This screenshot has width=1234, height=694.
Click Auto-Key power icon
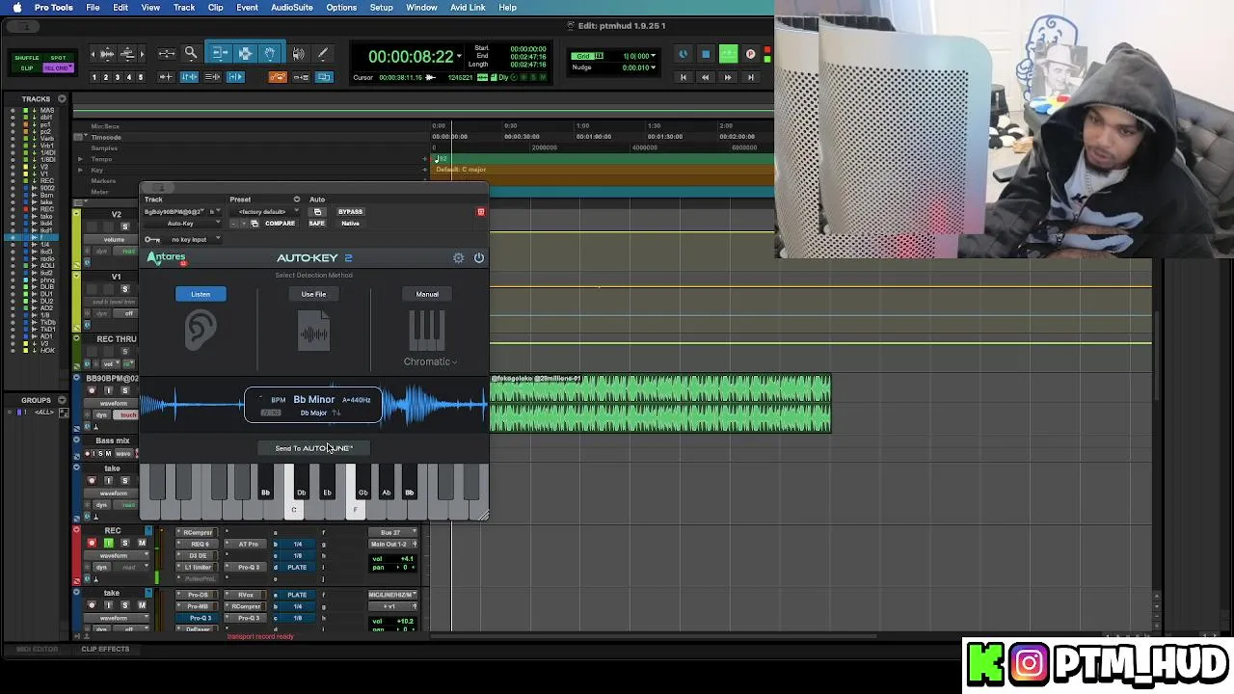[479, 257]
